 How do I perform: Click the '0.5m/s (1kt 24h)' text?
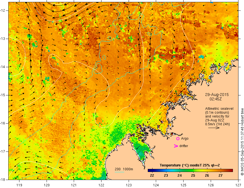pyautogui.click(x=217, y=124)
